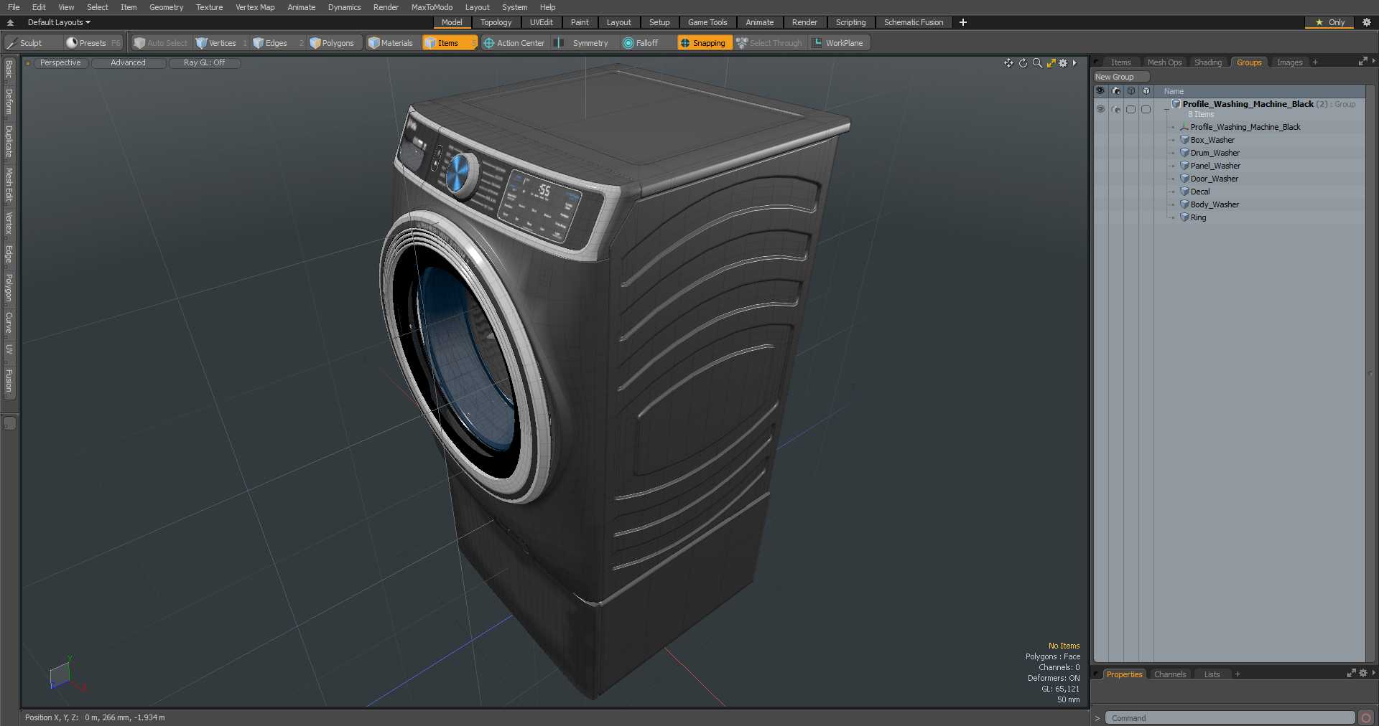Image resolution: width=1379 pixels, height=726 pixels.
Task: Collapse the Profile_Washing_Machine_Black group tree
Action: pos(1166,108)
